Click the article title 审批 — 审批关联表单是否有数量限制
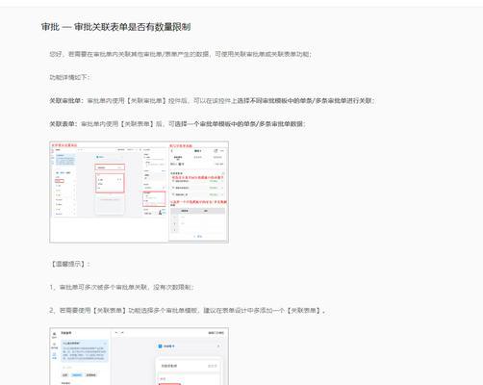The height and width of the screenshot is (385, 483). tap(116, 27)
